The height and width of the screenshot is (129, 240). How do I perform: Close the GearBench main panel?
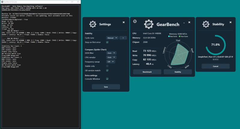[189, 22]
